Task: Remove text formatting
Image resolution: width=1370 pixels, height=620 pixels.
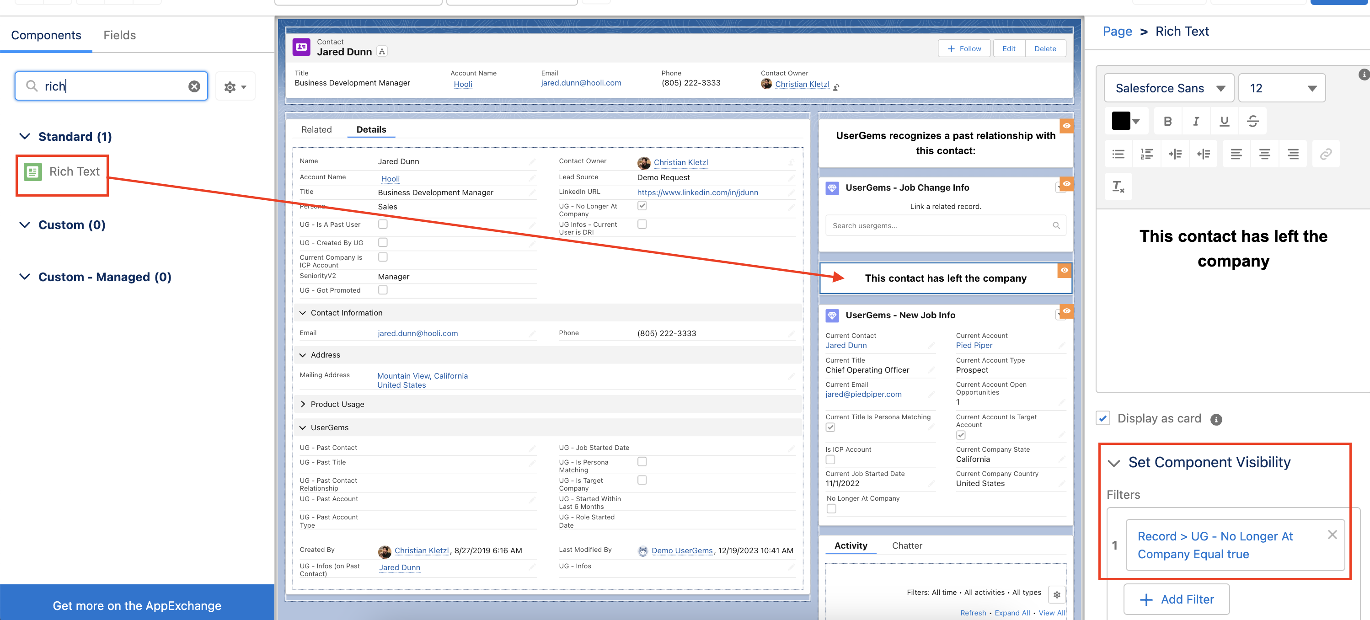Action: click(x=1118, y=187)
